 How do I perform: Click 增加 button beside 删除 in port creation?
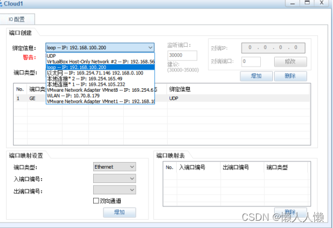256,76
